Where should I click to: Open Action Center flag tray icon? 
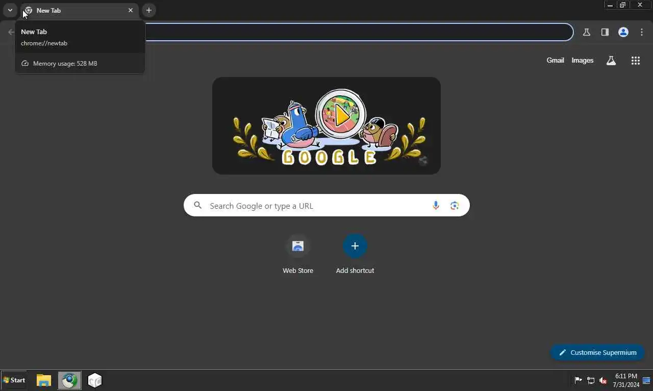point(579,380)
